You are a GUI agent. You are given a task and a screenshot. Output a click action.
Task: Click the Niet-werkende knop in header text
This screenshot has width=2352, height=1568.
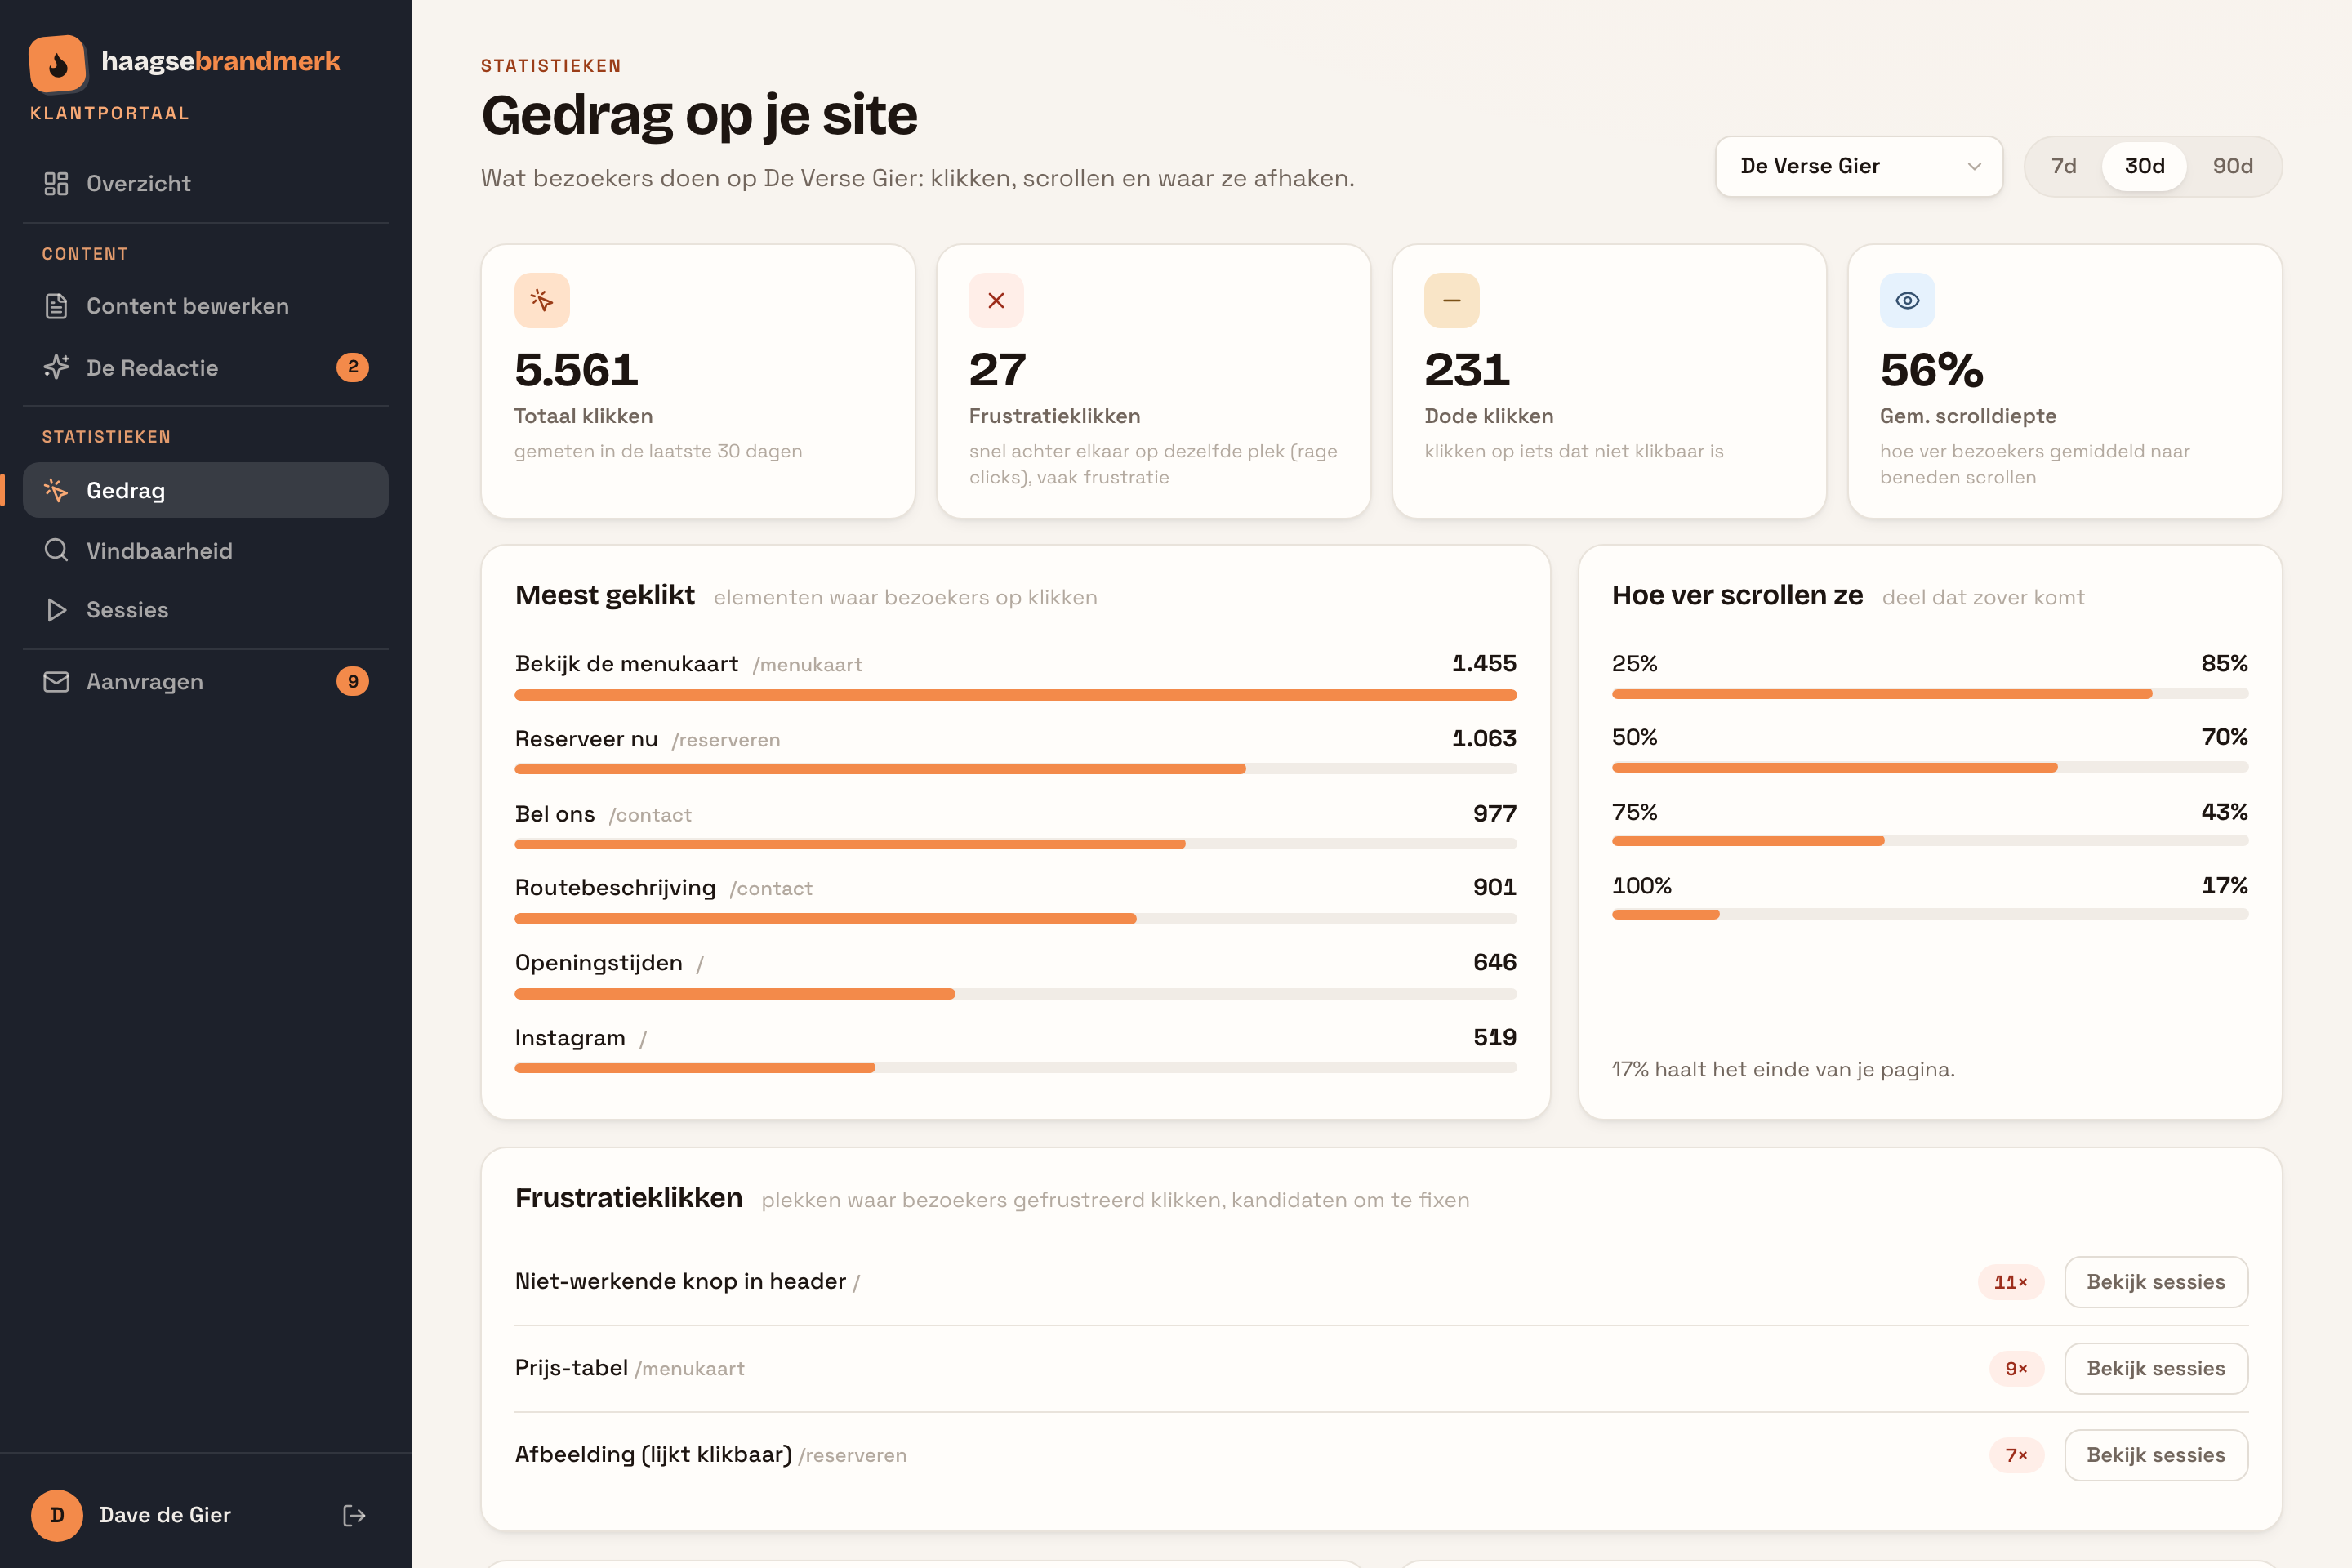680,1282
